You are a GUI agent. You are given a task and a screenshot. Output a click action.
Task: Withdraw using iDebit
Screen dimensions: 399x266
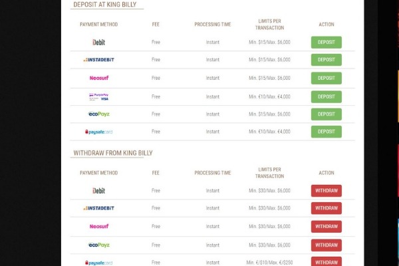pyautogui.click(x=327, y=191)
